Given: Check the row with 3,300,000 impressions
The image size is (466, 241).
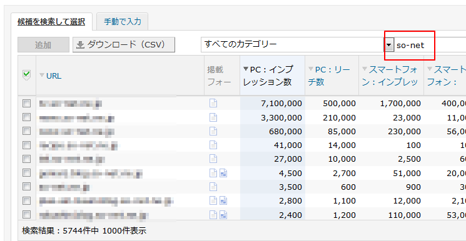Looking at the screenshot, I should [x=27, y=117].
